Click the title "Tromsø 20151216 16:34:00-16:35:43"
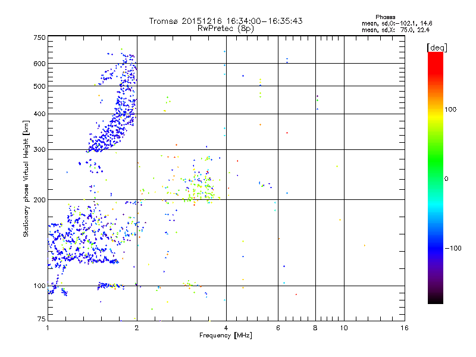This screenshot has height=357, width=476. (226, 21)
